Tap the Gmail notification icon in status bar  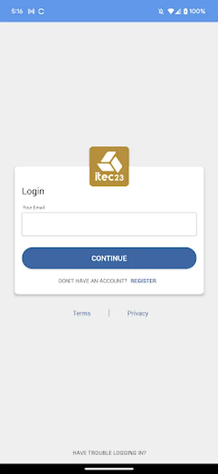coord(31,12)
